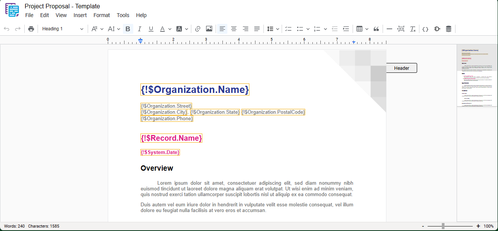Open the font size dropdown
This screenshot has height=231, width=498.
point(114,29)
